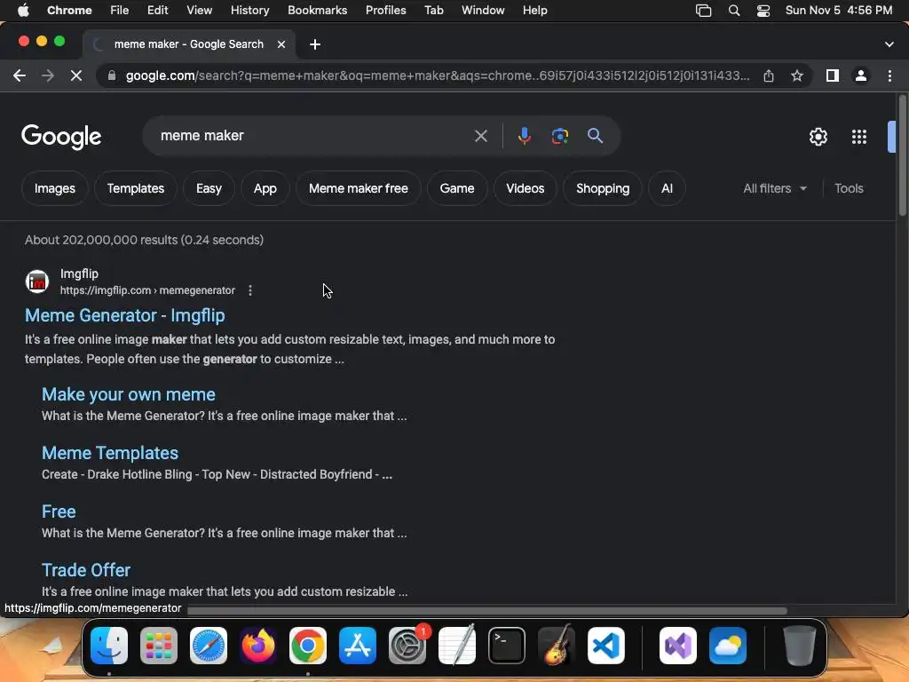Expand the All filters dropdown
909x682 pixels.
[774, 188]
